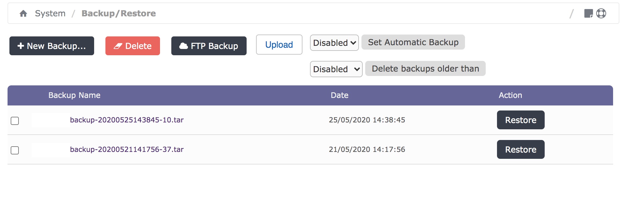Restore the 25/05/2020 backup
625x199 pixels.
point(521,120)
